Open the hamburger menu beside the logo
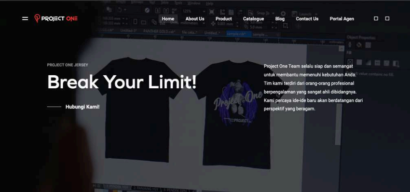Image resolution: width=410 pixels, height=192 pixels. (x=25, y=18)
